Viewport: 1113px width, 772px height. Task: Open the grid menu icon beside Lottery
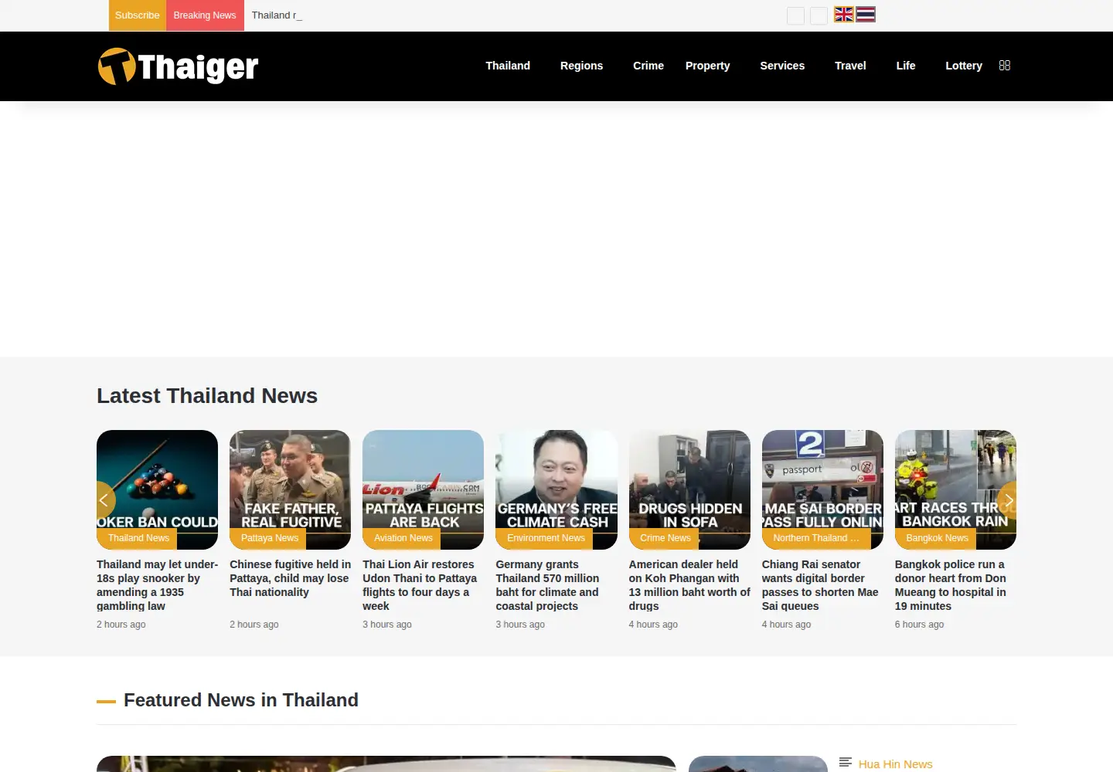coord(1005,66)
